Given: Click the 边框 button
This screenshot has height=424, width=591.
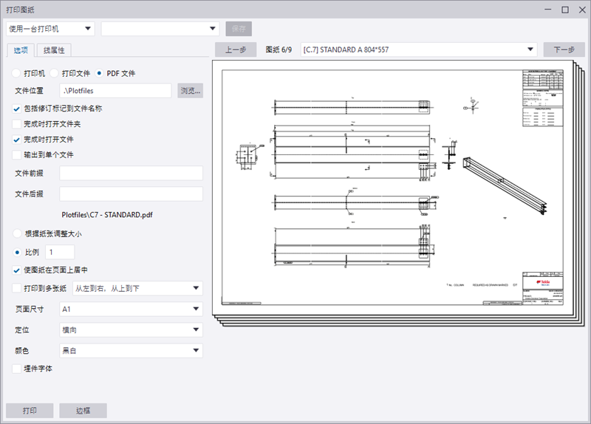Looking at the screenshot, I should click(x=83, y=411).
